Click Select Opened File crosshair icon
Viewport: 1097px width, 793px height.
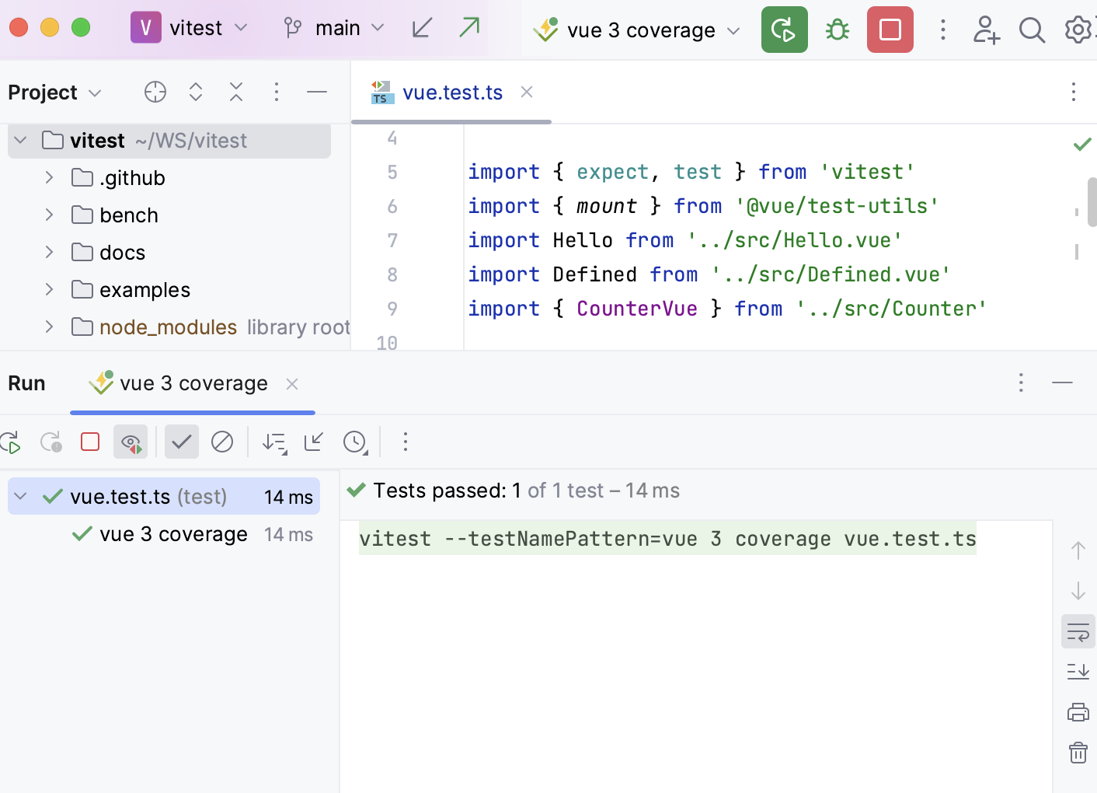pos(155,92)
